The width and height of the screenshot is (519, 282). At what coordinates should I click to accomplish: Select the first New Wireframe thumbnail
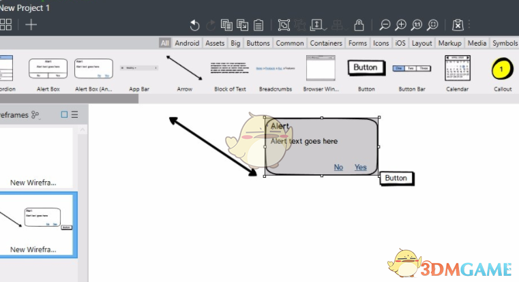(x=36, y=158)
